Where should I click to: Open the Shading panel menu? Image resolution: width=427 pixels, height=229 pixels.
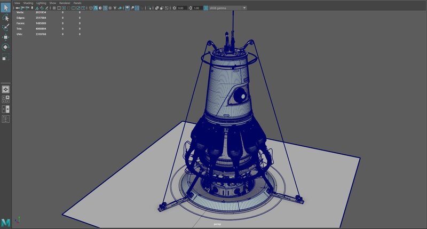point(28,3)
